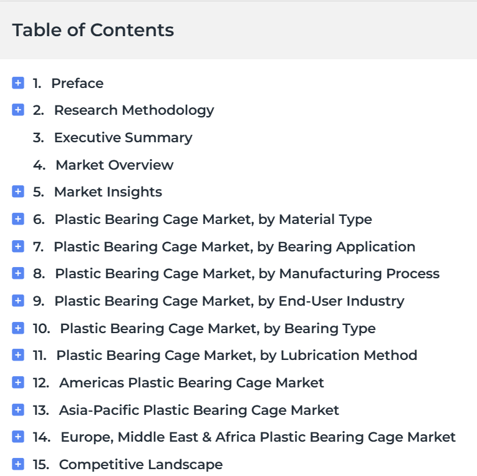Select the Research Methodology entry text

[x=134, y=110]
